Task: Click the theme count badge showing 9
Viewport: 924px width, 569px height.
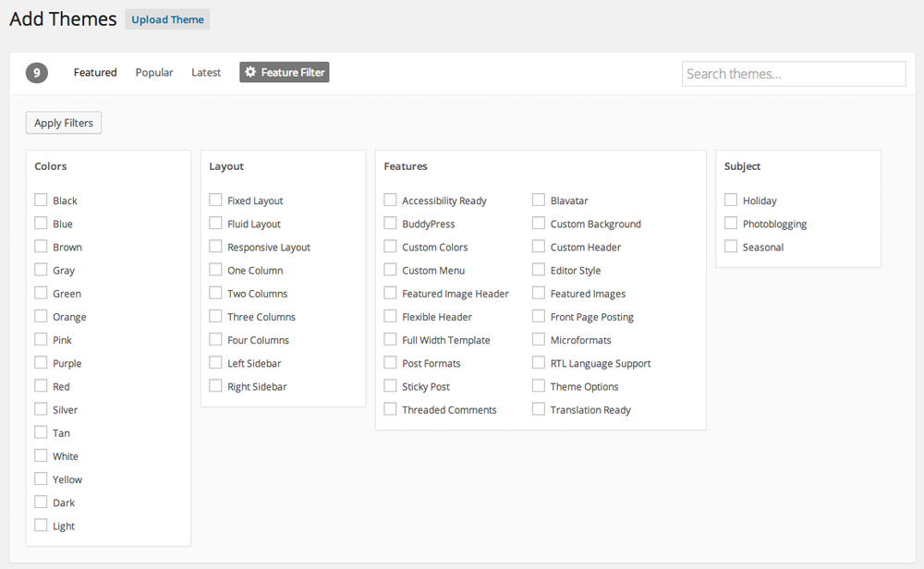Action: [36, 71]
